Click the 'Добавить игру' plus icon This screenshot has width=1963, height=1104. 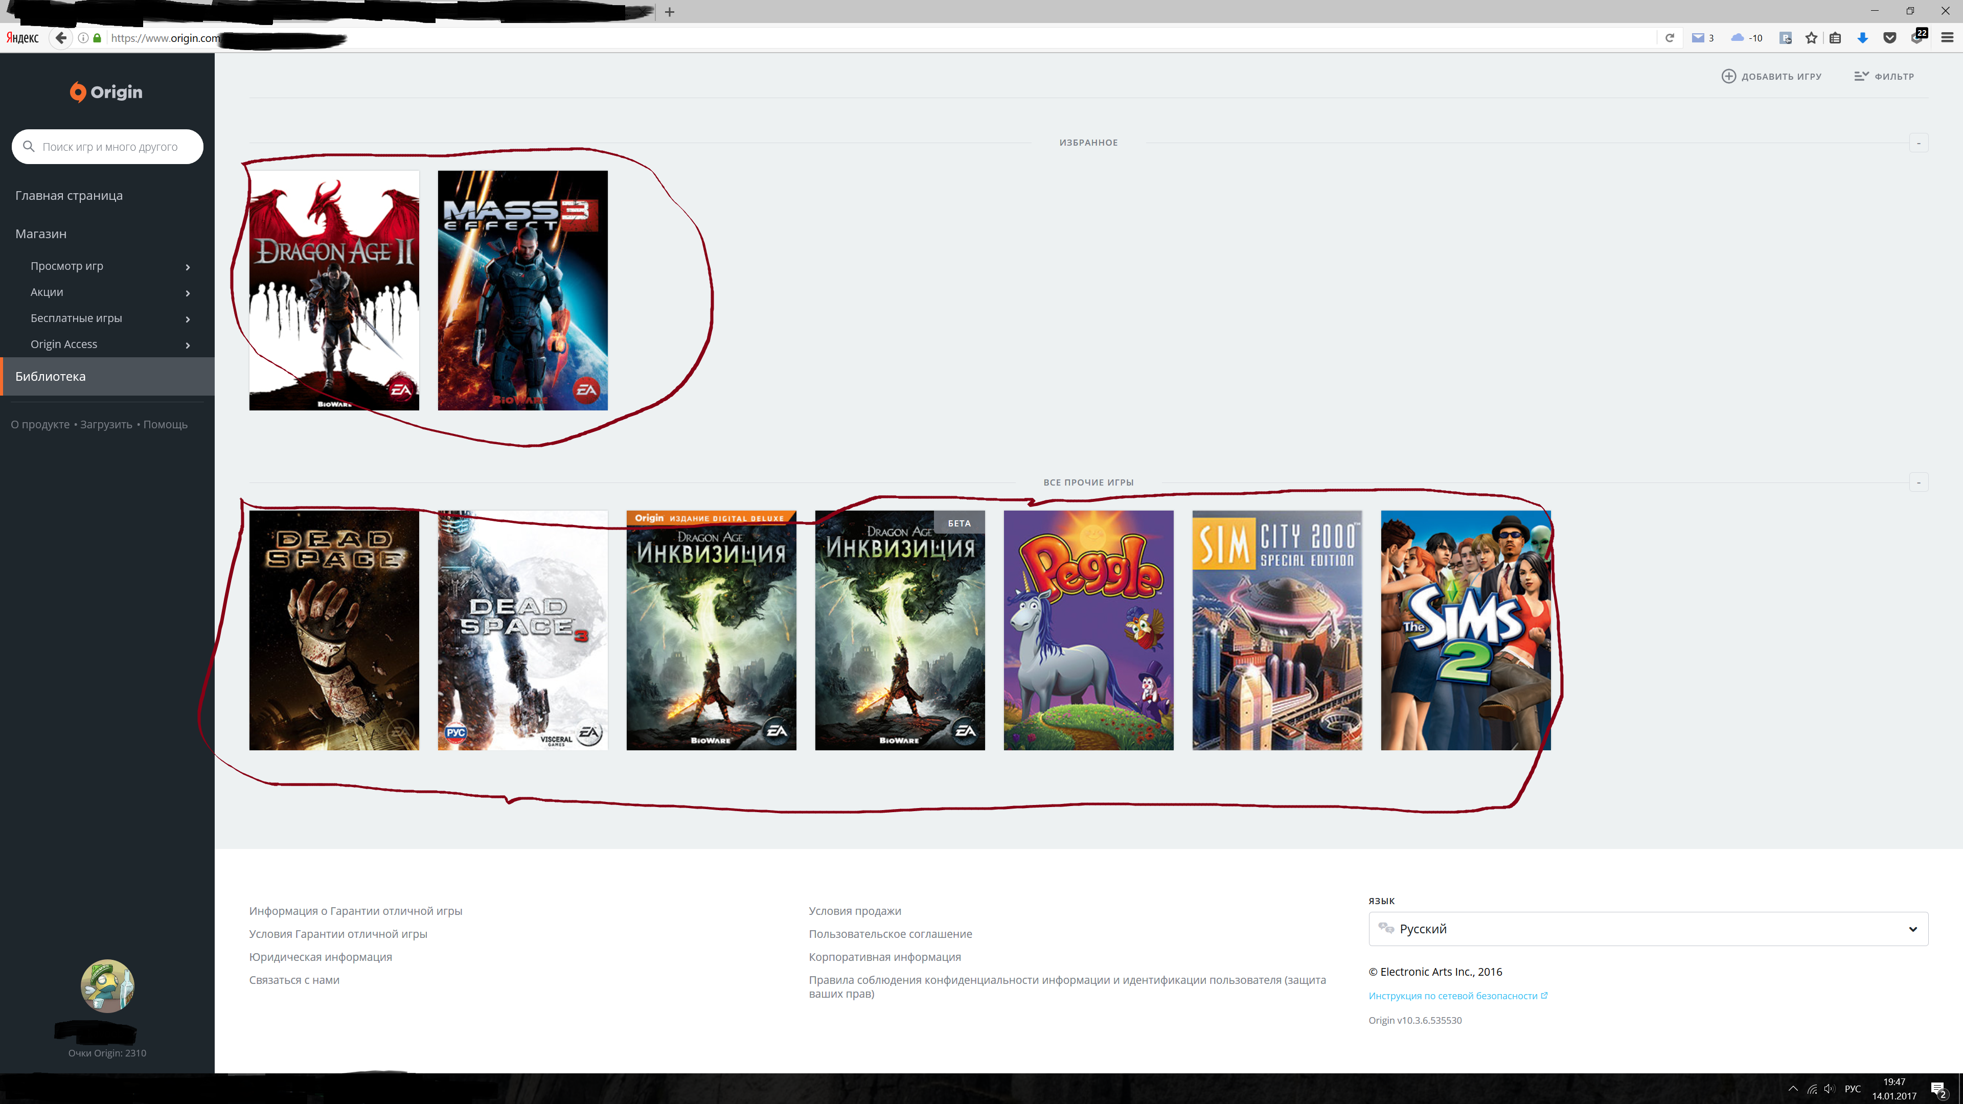[x=1729, y=76]
